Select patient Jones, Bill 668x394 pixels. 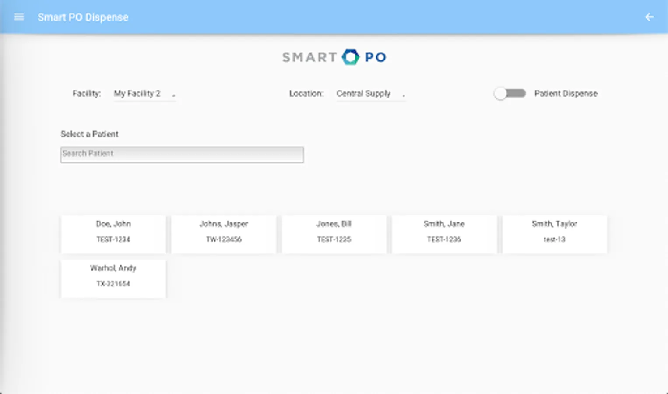[334, 234]
